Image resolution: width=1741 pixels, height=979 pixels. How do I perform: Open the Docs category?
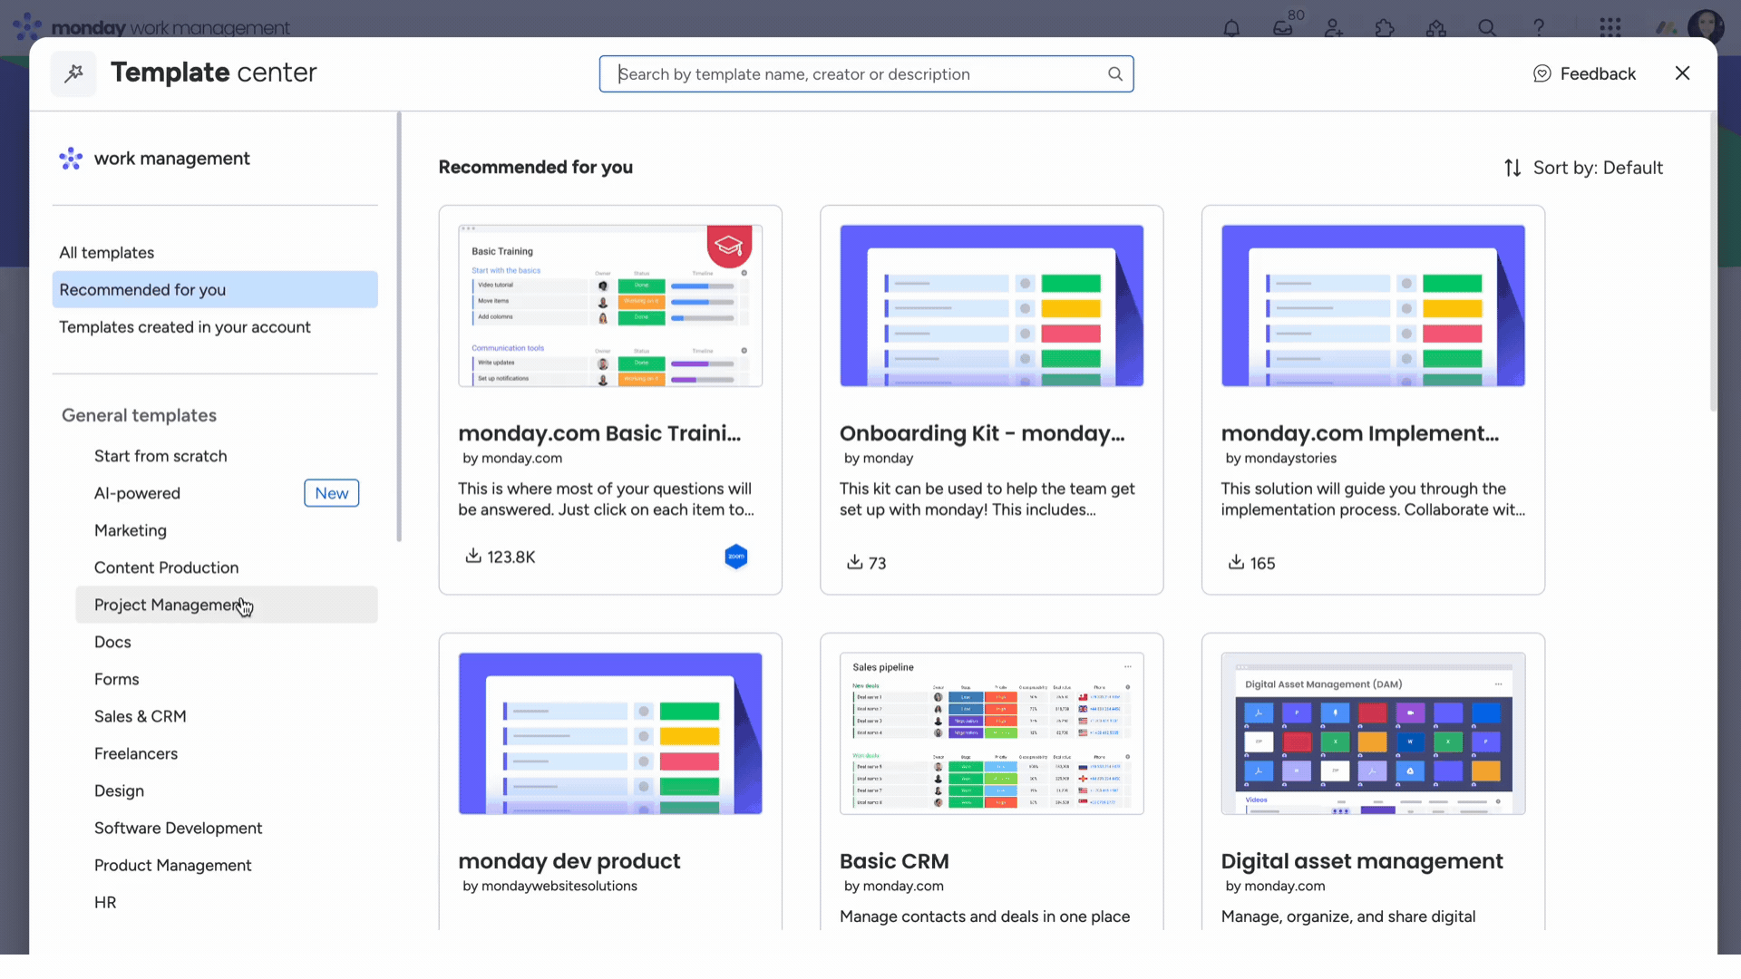[227, 642]
